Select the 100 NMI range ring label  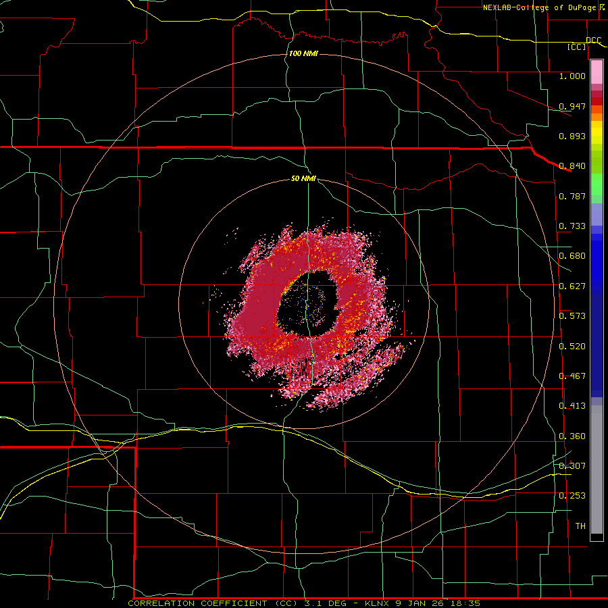[x=303, y=53]
